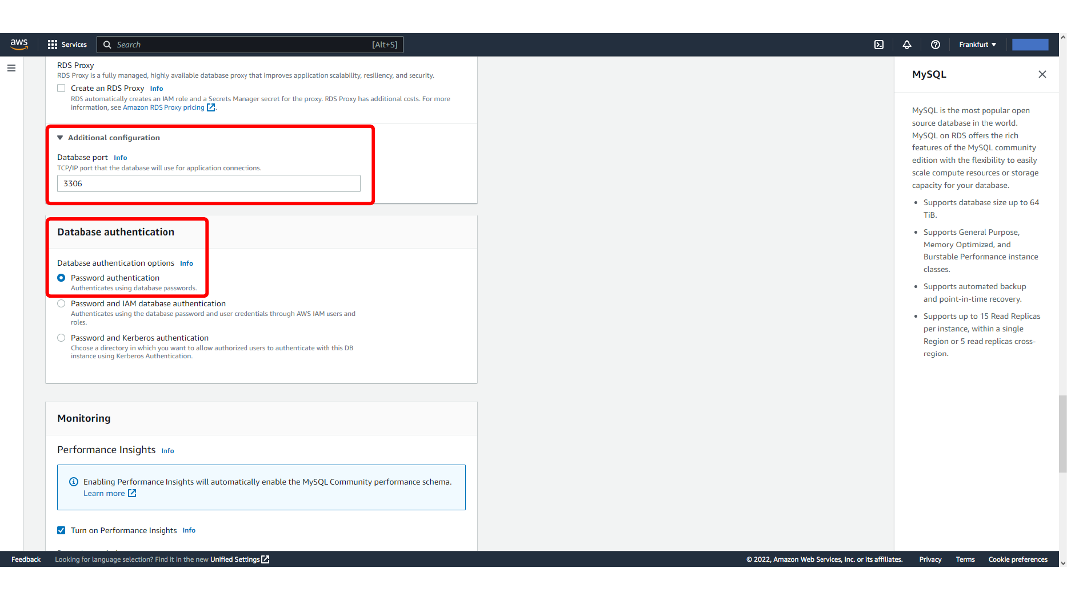Select Password and Kerberos authentication
Screen dimensions: 1067x600
[61, 338]
